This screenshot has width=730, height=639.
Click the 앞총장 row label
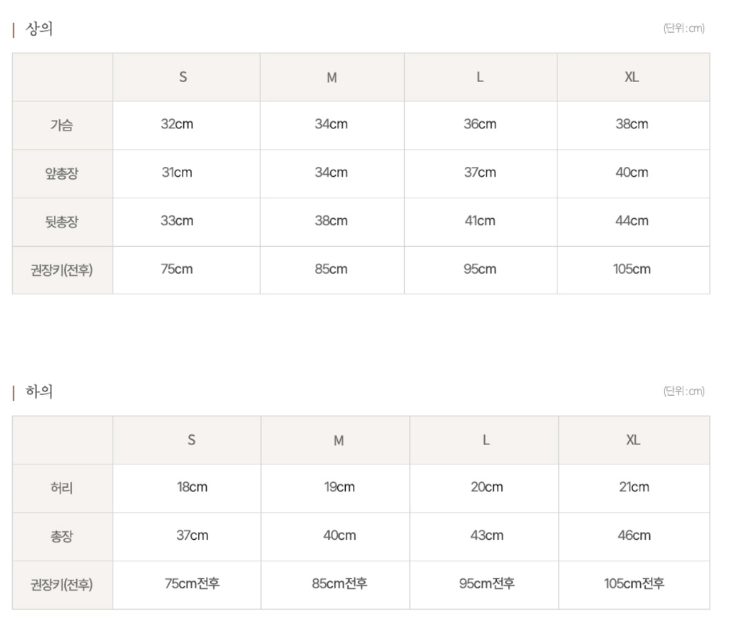62,173
